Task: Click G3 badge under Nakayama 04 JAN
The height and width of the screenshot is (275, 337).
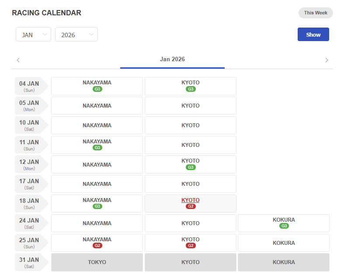Action: coord(97,89)
